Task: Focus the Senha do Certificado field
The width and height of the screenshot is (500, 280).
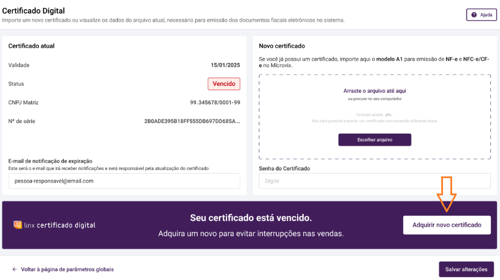Action: pos(375,181)
